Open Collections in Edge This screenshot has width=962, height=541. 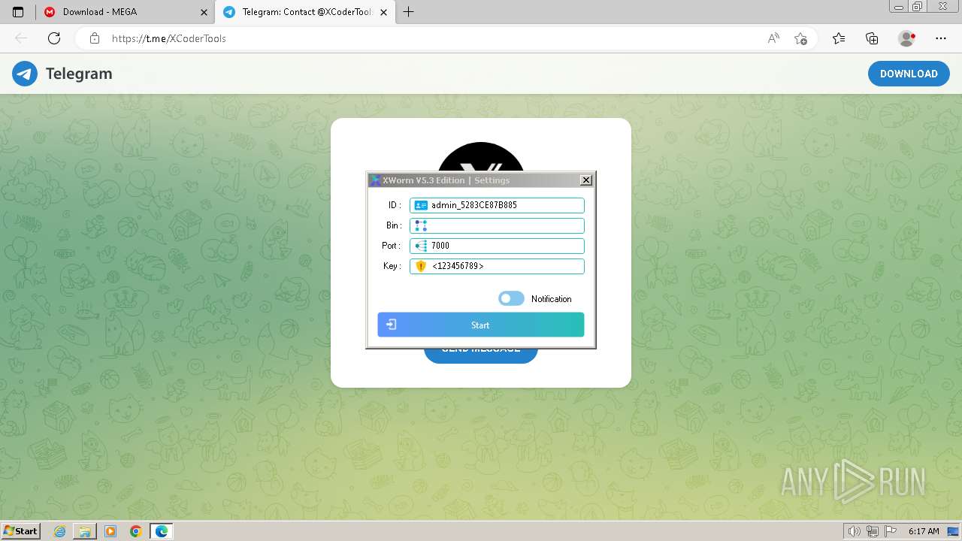872,38
